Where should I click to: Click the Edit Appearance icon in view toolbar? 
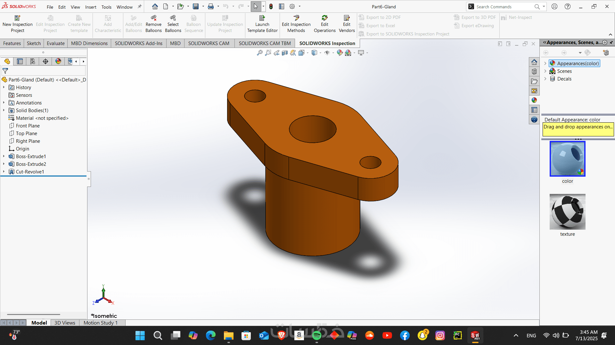click(340, 53)
